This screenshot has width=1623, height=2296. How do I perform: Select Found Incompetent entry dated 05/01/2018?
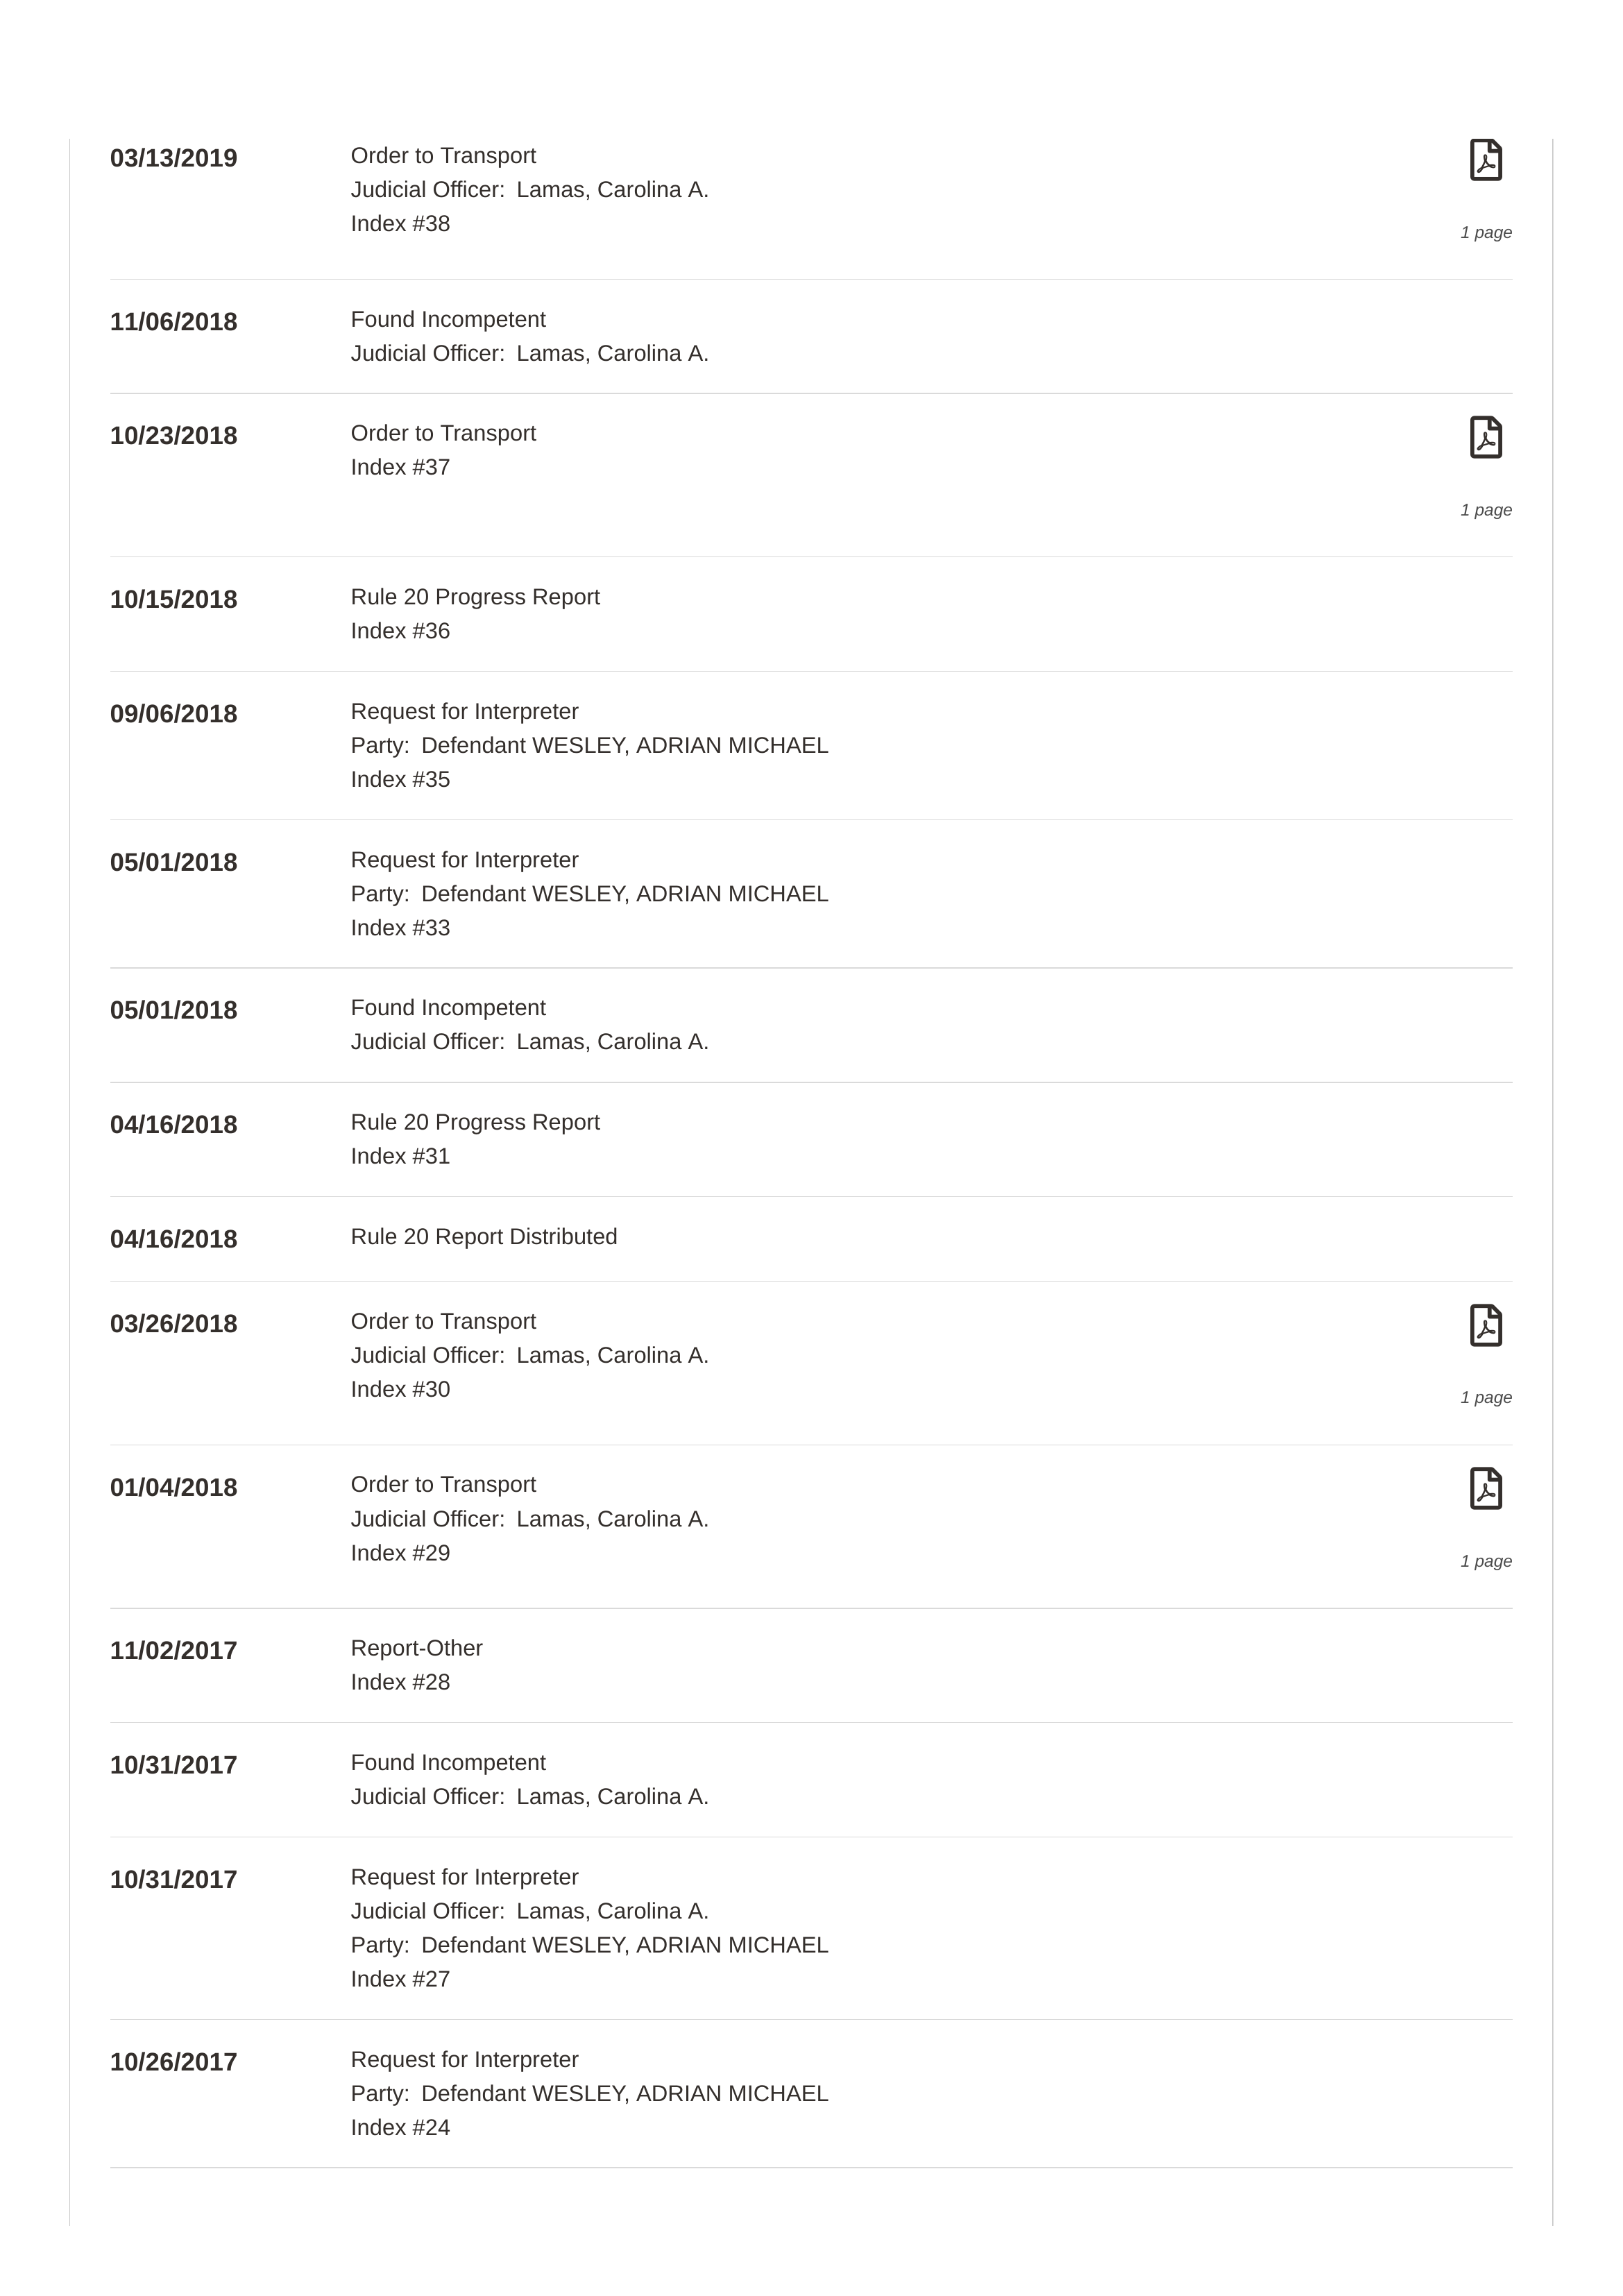point(811,1025)
